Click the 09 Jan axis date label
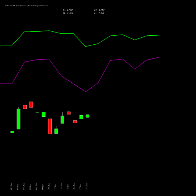This screenshot has height=196, width=196. (43, 187)
